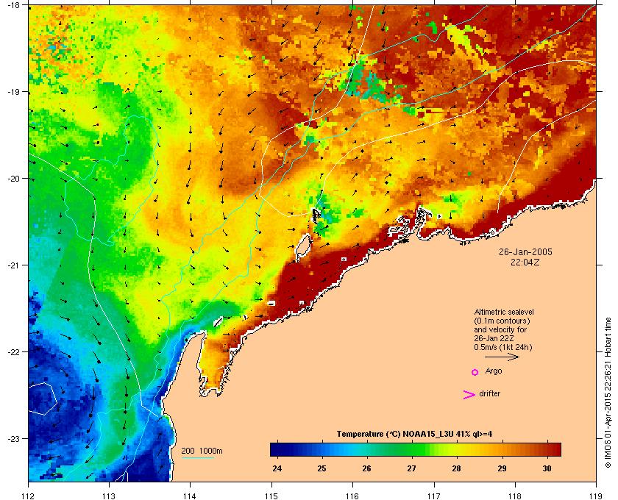Click latitude axis label -22

coord(13,352)
